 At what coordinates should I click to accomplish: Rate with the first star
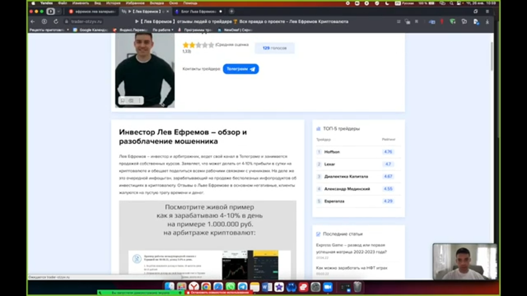[x=186, y=44]
